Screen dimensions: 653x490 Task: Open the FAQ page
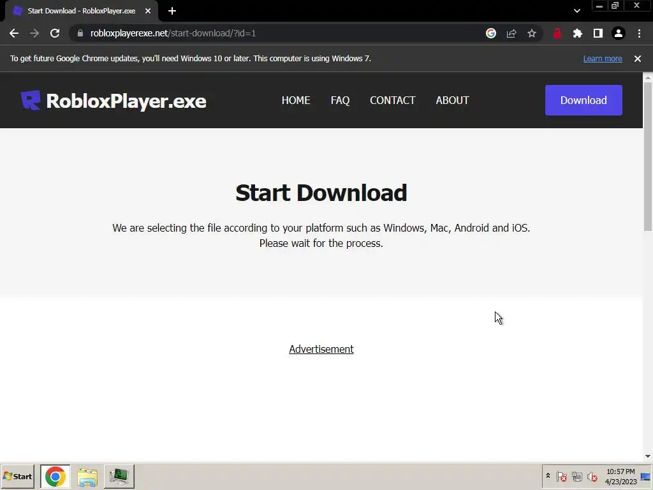341,100
